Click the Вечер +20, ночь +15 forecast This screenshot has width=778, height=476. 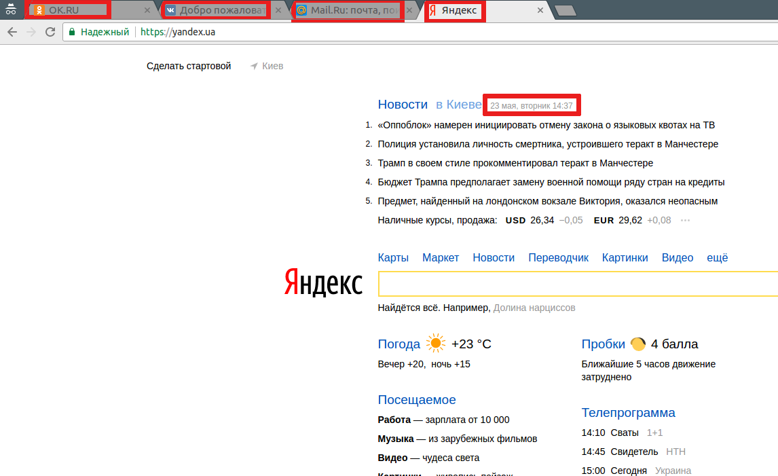click(424, 364)
